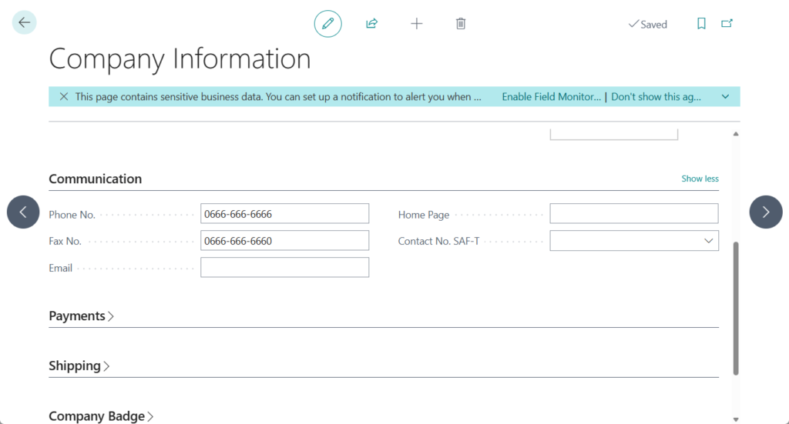
Task: Expand the Payments section
Action: coord(82,316)
